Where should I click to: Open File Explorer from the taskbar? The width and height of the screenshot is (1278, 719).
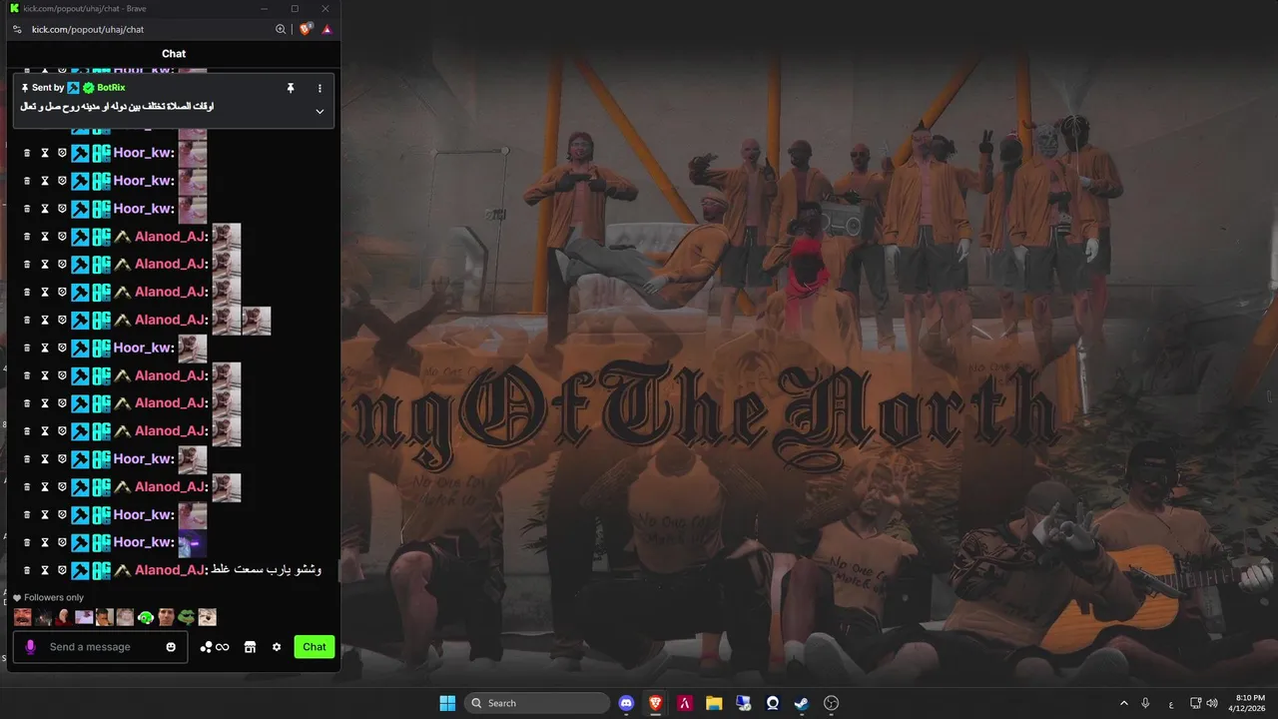click(x=714, y=703)
